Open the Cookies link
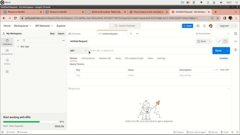240x135 pixels. (223, 58)
